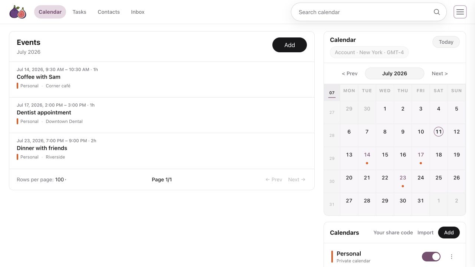Image resolution: width=475 pixels, height=267 pixels.
Task: Select July 17 on the calendar
Action: 420,158
